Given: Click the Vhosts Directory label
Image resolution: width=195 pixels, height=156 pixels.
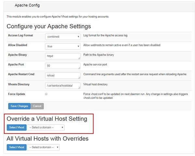Looking at the screenshot, I should click(19, 84).
